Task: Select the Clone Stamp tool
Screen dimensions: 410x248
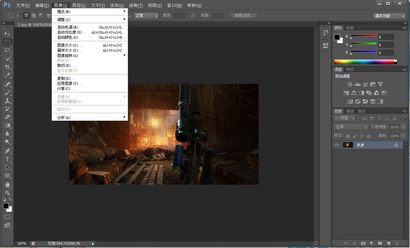Action: (8, 100)
